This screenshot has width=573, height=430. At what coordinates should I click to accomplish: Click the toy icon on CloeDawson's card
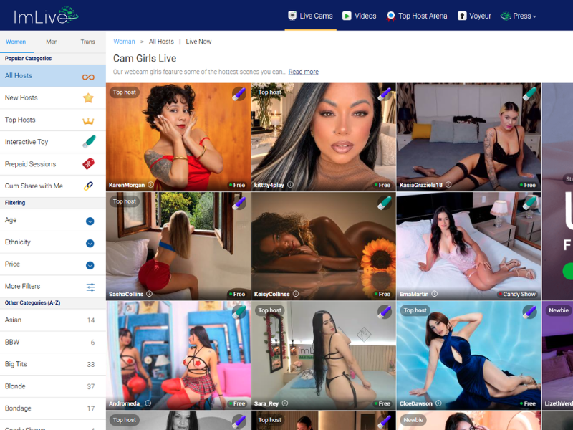529,312
